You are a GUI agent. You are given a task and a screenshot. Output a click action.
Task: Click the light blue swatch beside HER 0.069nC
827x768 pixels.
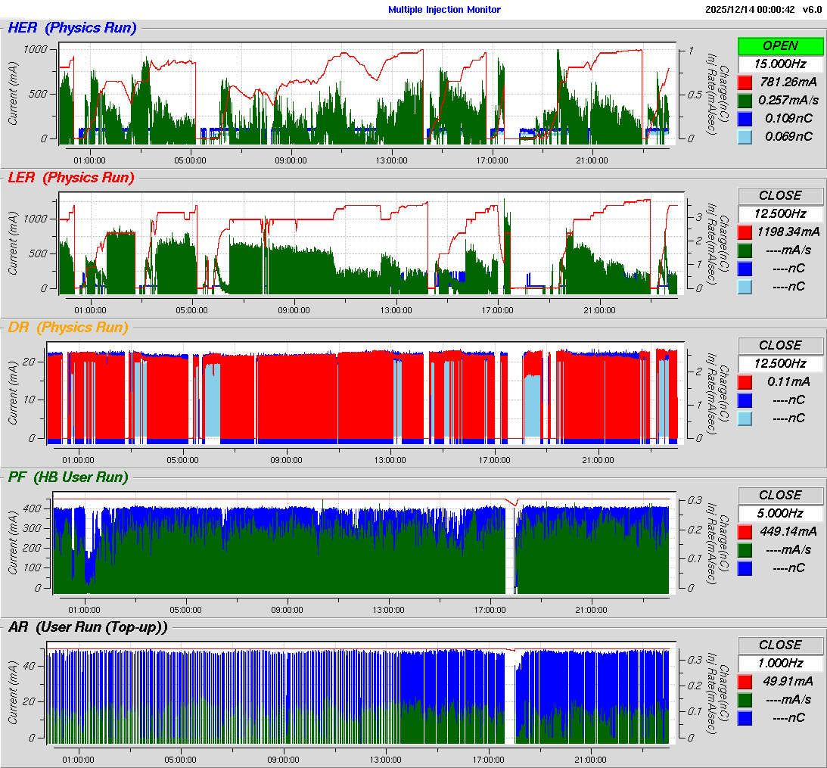(x=745, y=136)
